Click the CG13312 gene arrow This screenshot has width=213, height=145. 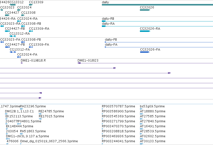[13, 5]
